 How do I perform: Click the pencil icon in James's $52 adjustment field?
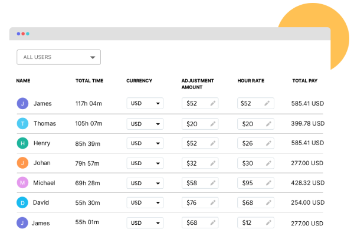[x=212, y=103]
